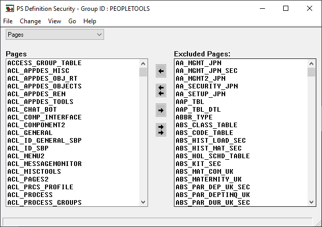Click the Pages list scrollbar thumb
Image resolution: width=322 pixels, height=227 pixels.
[143, 72]
